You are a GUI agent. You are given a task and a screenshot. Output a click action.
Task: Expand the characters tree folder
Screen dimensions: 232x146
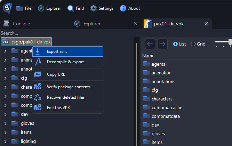(x=5, y=87)
